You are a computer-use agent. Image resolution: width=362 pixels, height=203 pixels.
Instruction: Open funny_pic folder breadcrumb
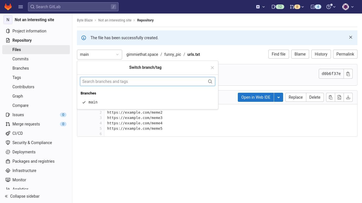173,54
